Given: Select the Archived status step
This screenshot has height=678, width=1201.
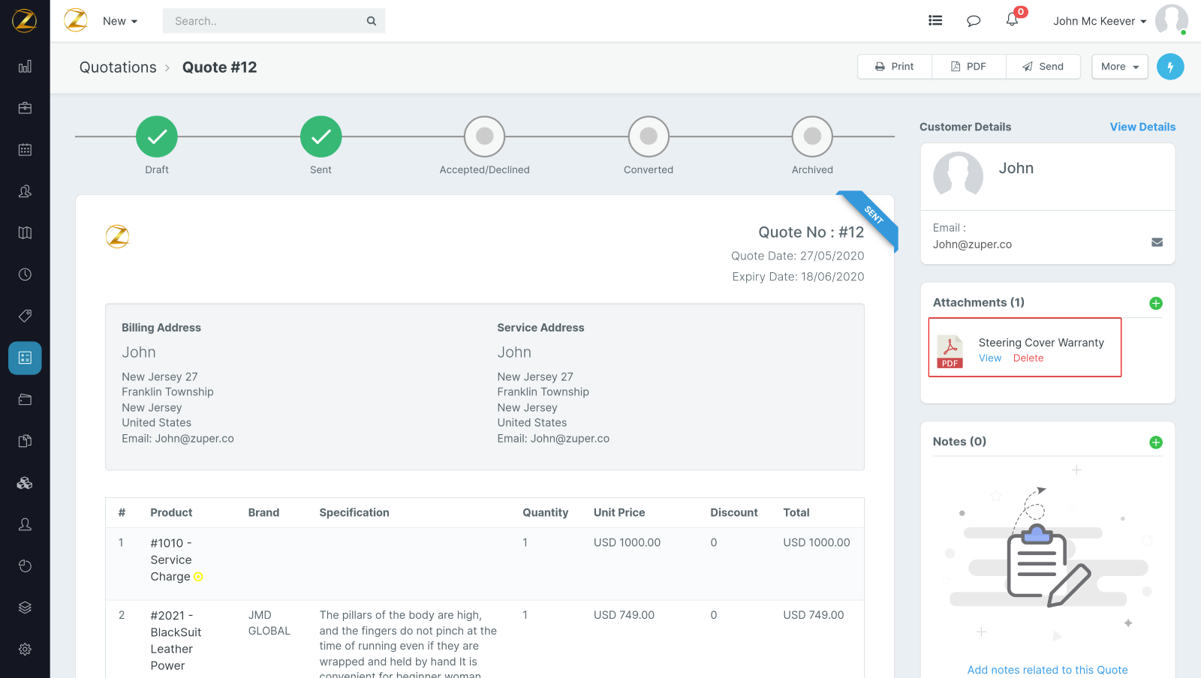Looking at the screenshot, I should (812, 136).
